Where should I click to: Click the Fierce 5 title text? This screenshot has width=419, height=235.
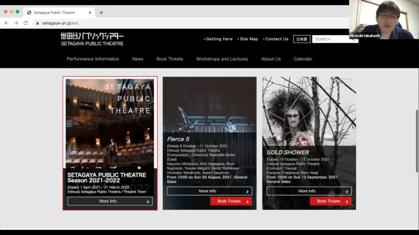point(178,139)
